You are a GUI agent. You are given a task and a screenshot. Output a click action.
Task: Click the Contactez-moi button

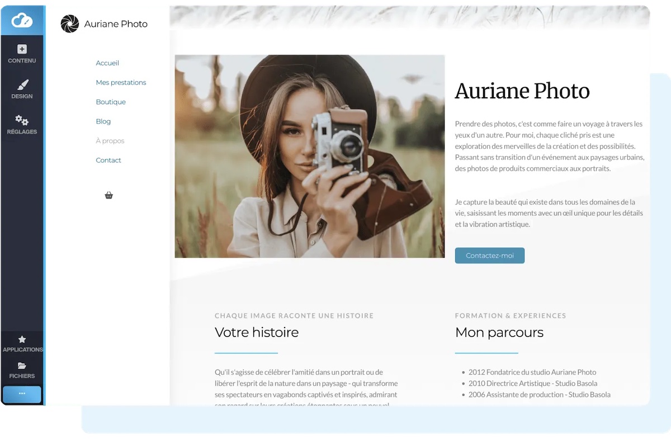(490, 256)
